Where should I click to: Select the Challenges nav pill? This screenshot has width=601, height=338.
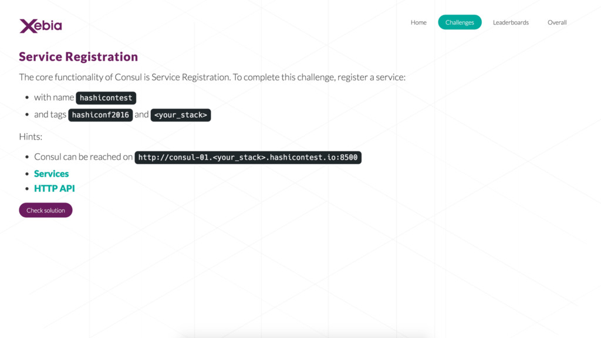[460, 22]
